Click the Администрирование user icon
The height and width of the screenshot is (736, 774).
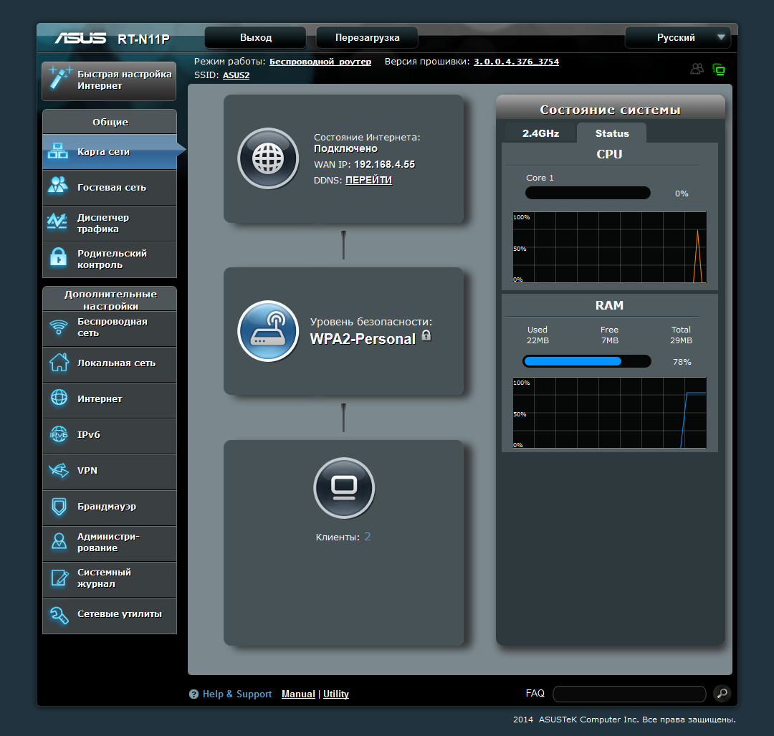point(59,542)
